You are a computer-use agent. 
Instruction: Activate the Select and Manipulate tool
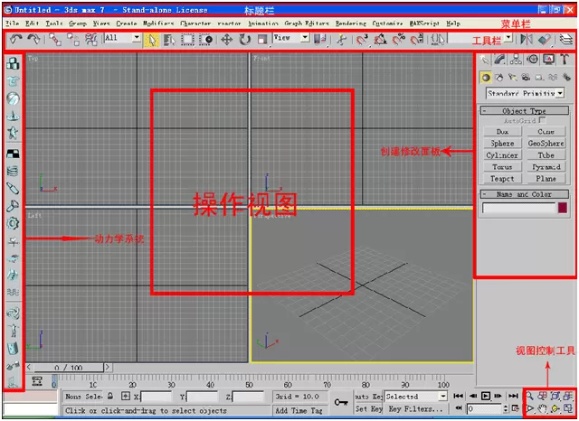point(342,40)
